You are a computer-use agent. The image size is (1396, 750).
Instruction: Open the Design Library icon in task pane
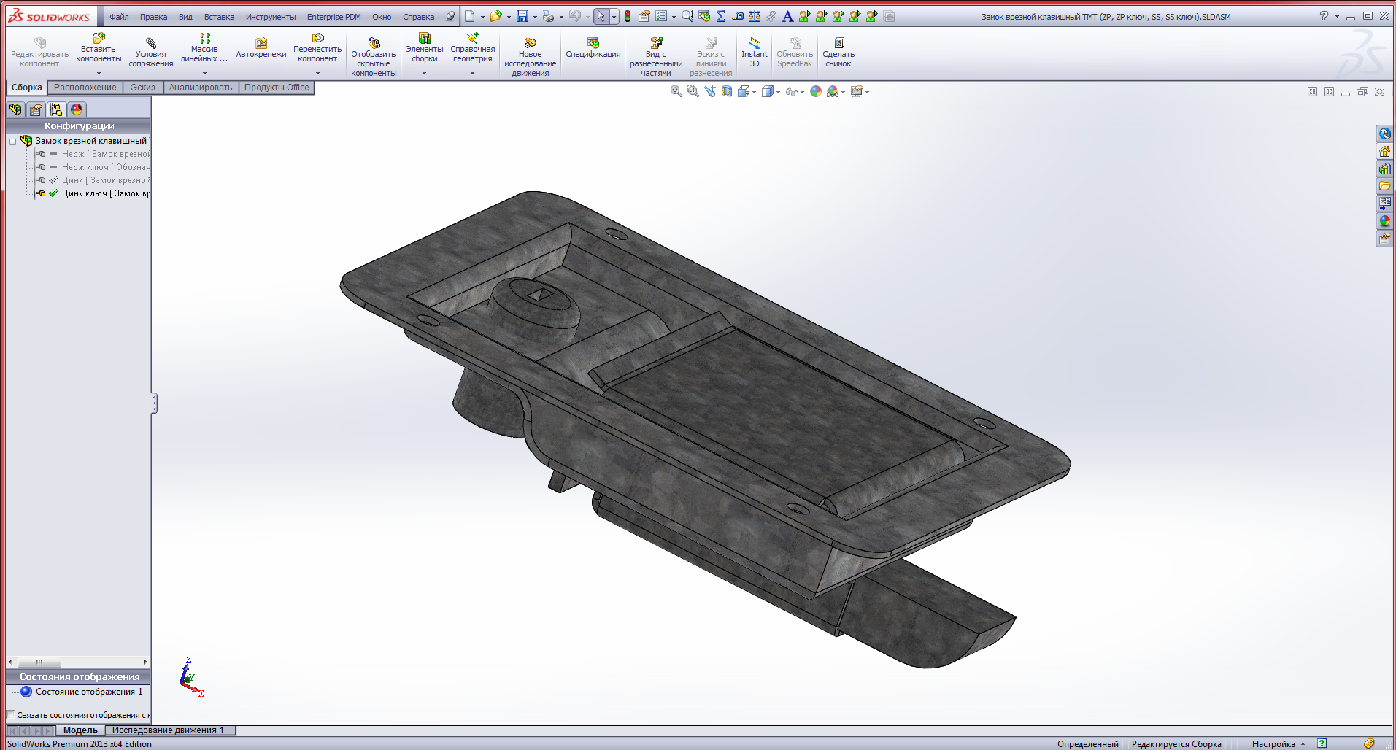pyautogui.click(x=1384, y=169)
